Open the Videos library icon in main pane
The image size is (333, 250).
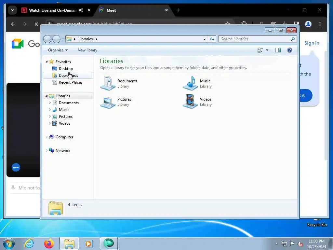point(191,102)
